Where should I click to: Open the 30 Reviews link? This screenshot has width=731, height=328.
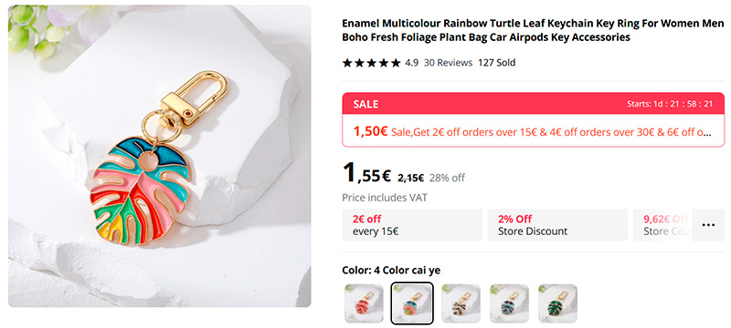[448, 63]
